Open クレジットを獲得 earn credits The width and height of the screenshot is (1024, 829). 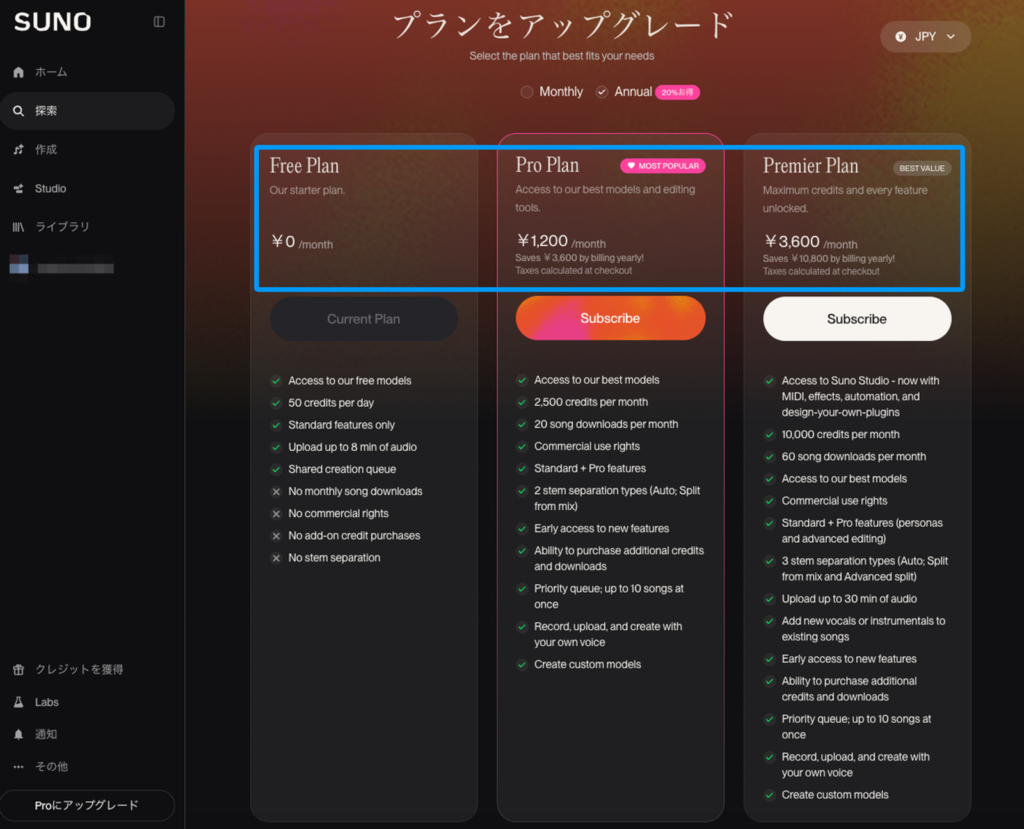pyautogui.click(x=87, y=670)
